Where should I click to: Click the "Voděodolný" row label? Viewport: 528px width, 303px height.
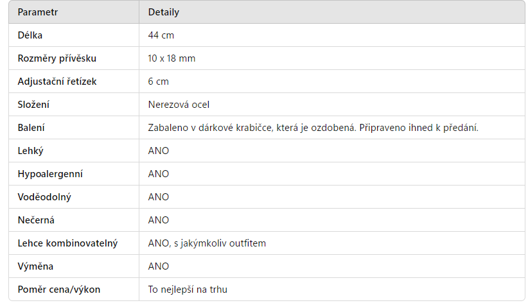[x=44, y=197]
